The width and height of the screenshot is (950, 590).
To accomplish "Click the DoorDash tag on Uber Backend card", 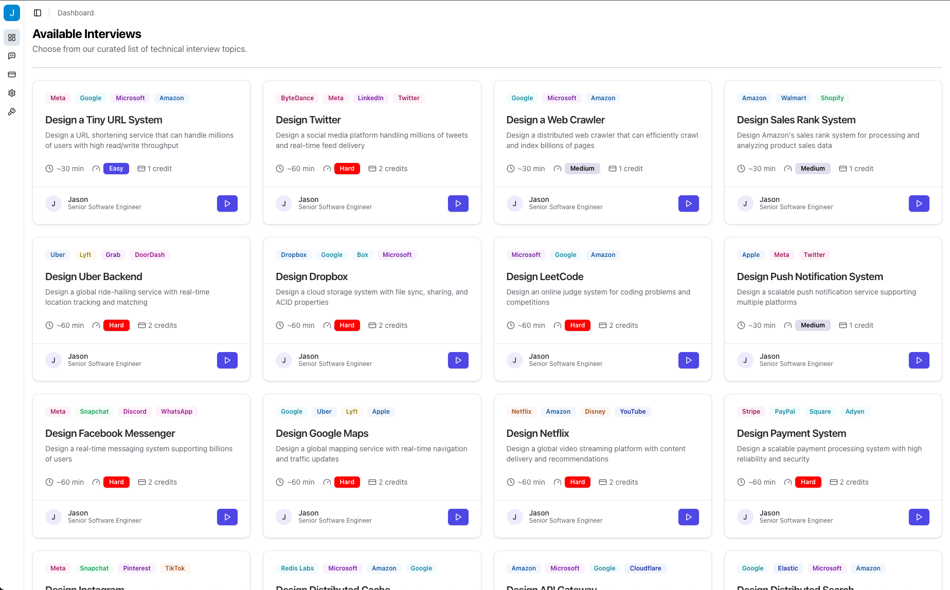I will pyautogui.click(x=150, y=255).
